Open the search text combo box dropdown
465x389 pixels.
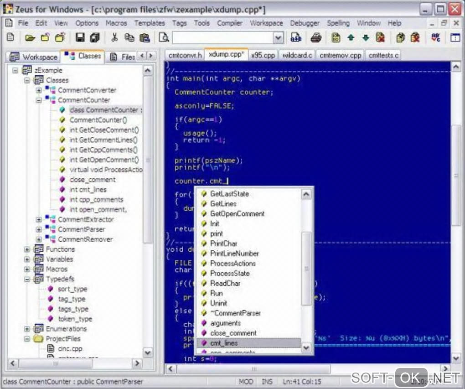point(278,38)
